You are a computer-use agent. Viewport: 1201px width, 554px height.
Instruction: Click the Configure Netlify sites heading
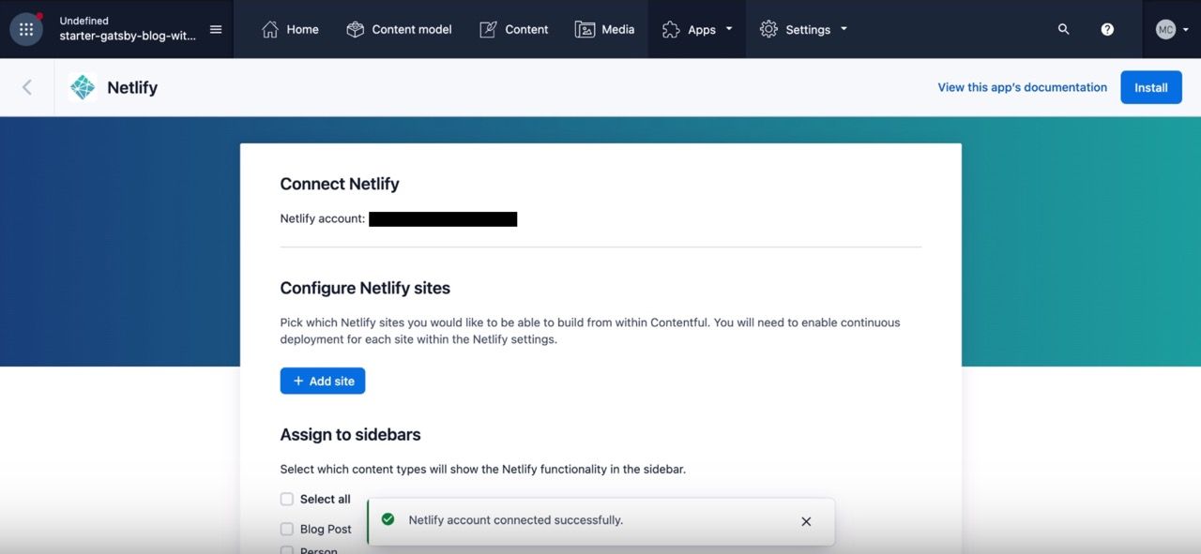tap(365, 288)
